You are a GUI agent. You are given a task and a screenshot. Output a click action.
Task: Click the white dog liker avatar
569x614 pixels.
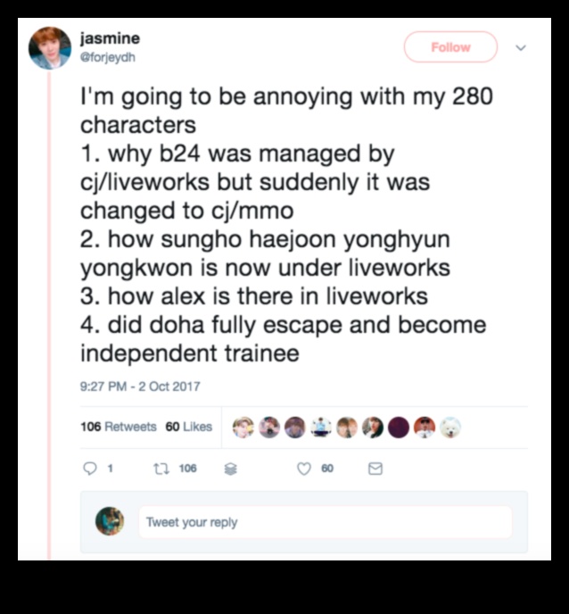450,427
